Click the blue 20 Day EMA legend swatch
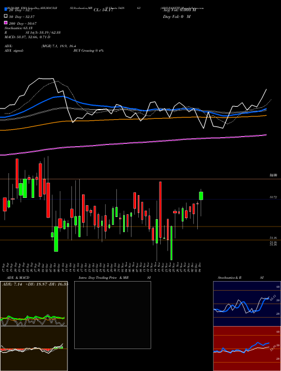 6,9
